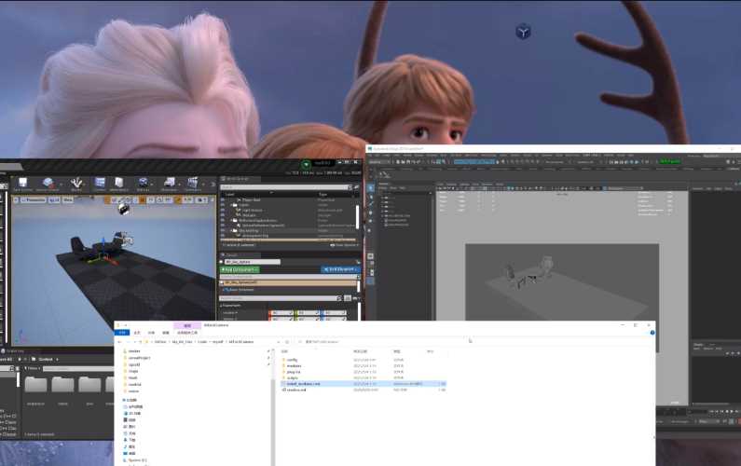This screenshot has width=741, height=466.
Task: Open Source Control in the Unreal toolbar
Action: (48, 185)
